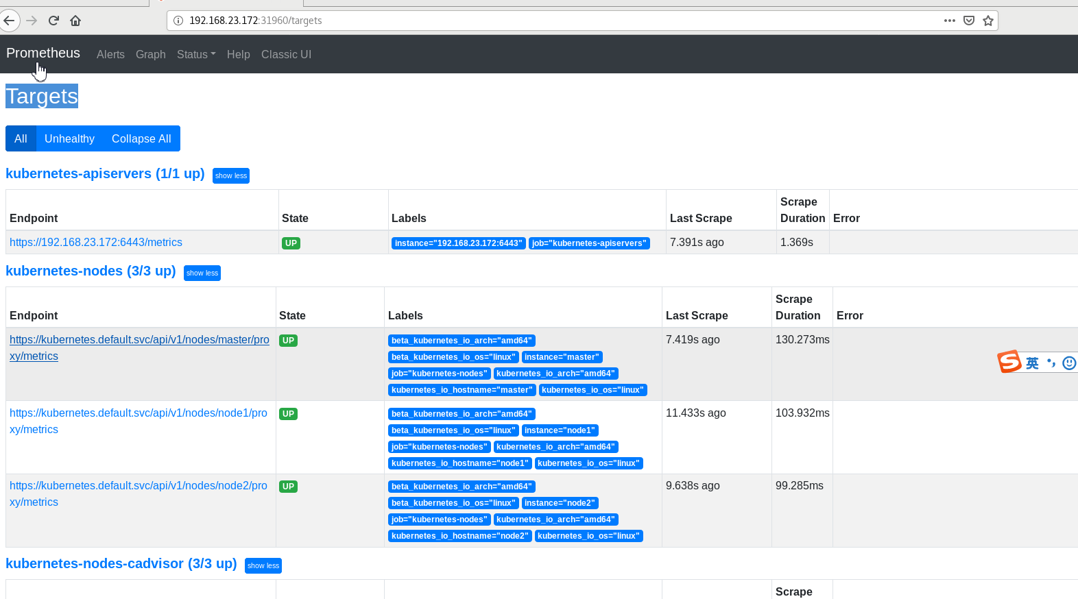Screen dimensions: 1078x599
Task: Expand the Status dropdown menu
Action: click(x=196, y=54)
